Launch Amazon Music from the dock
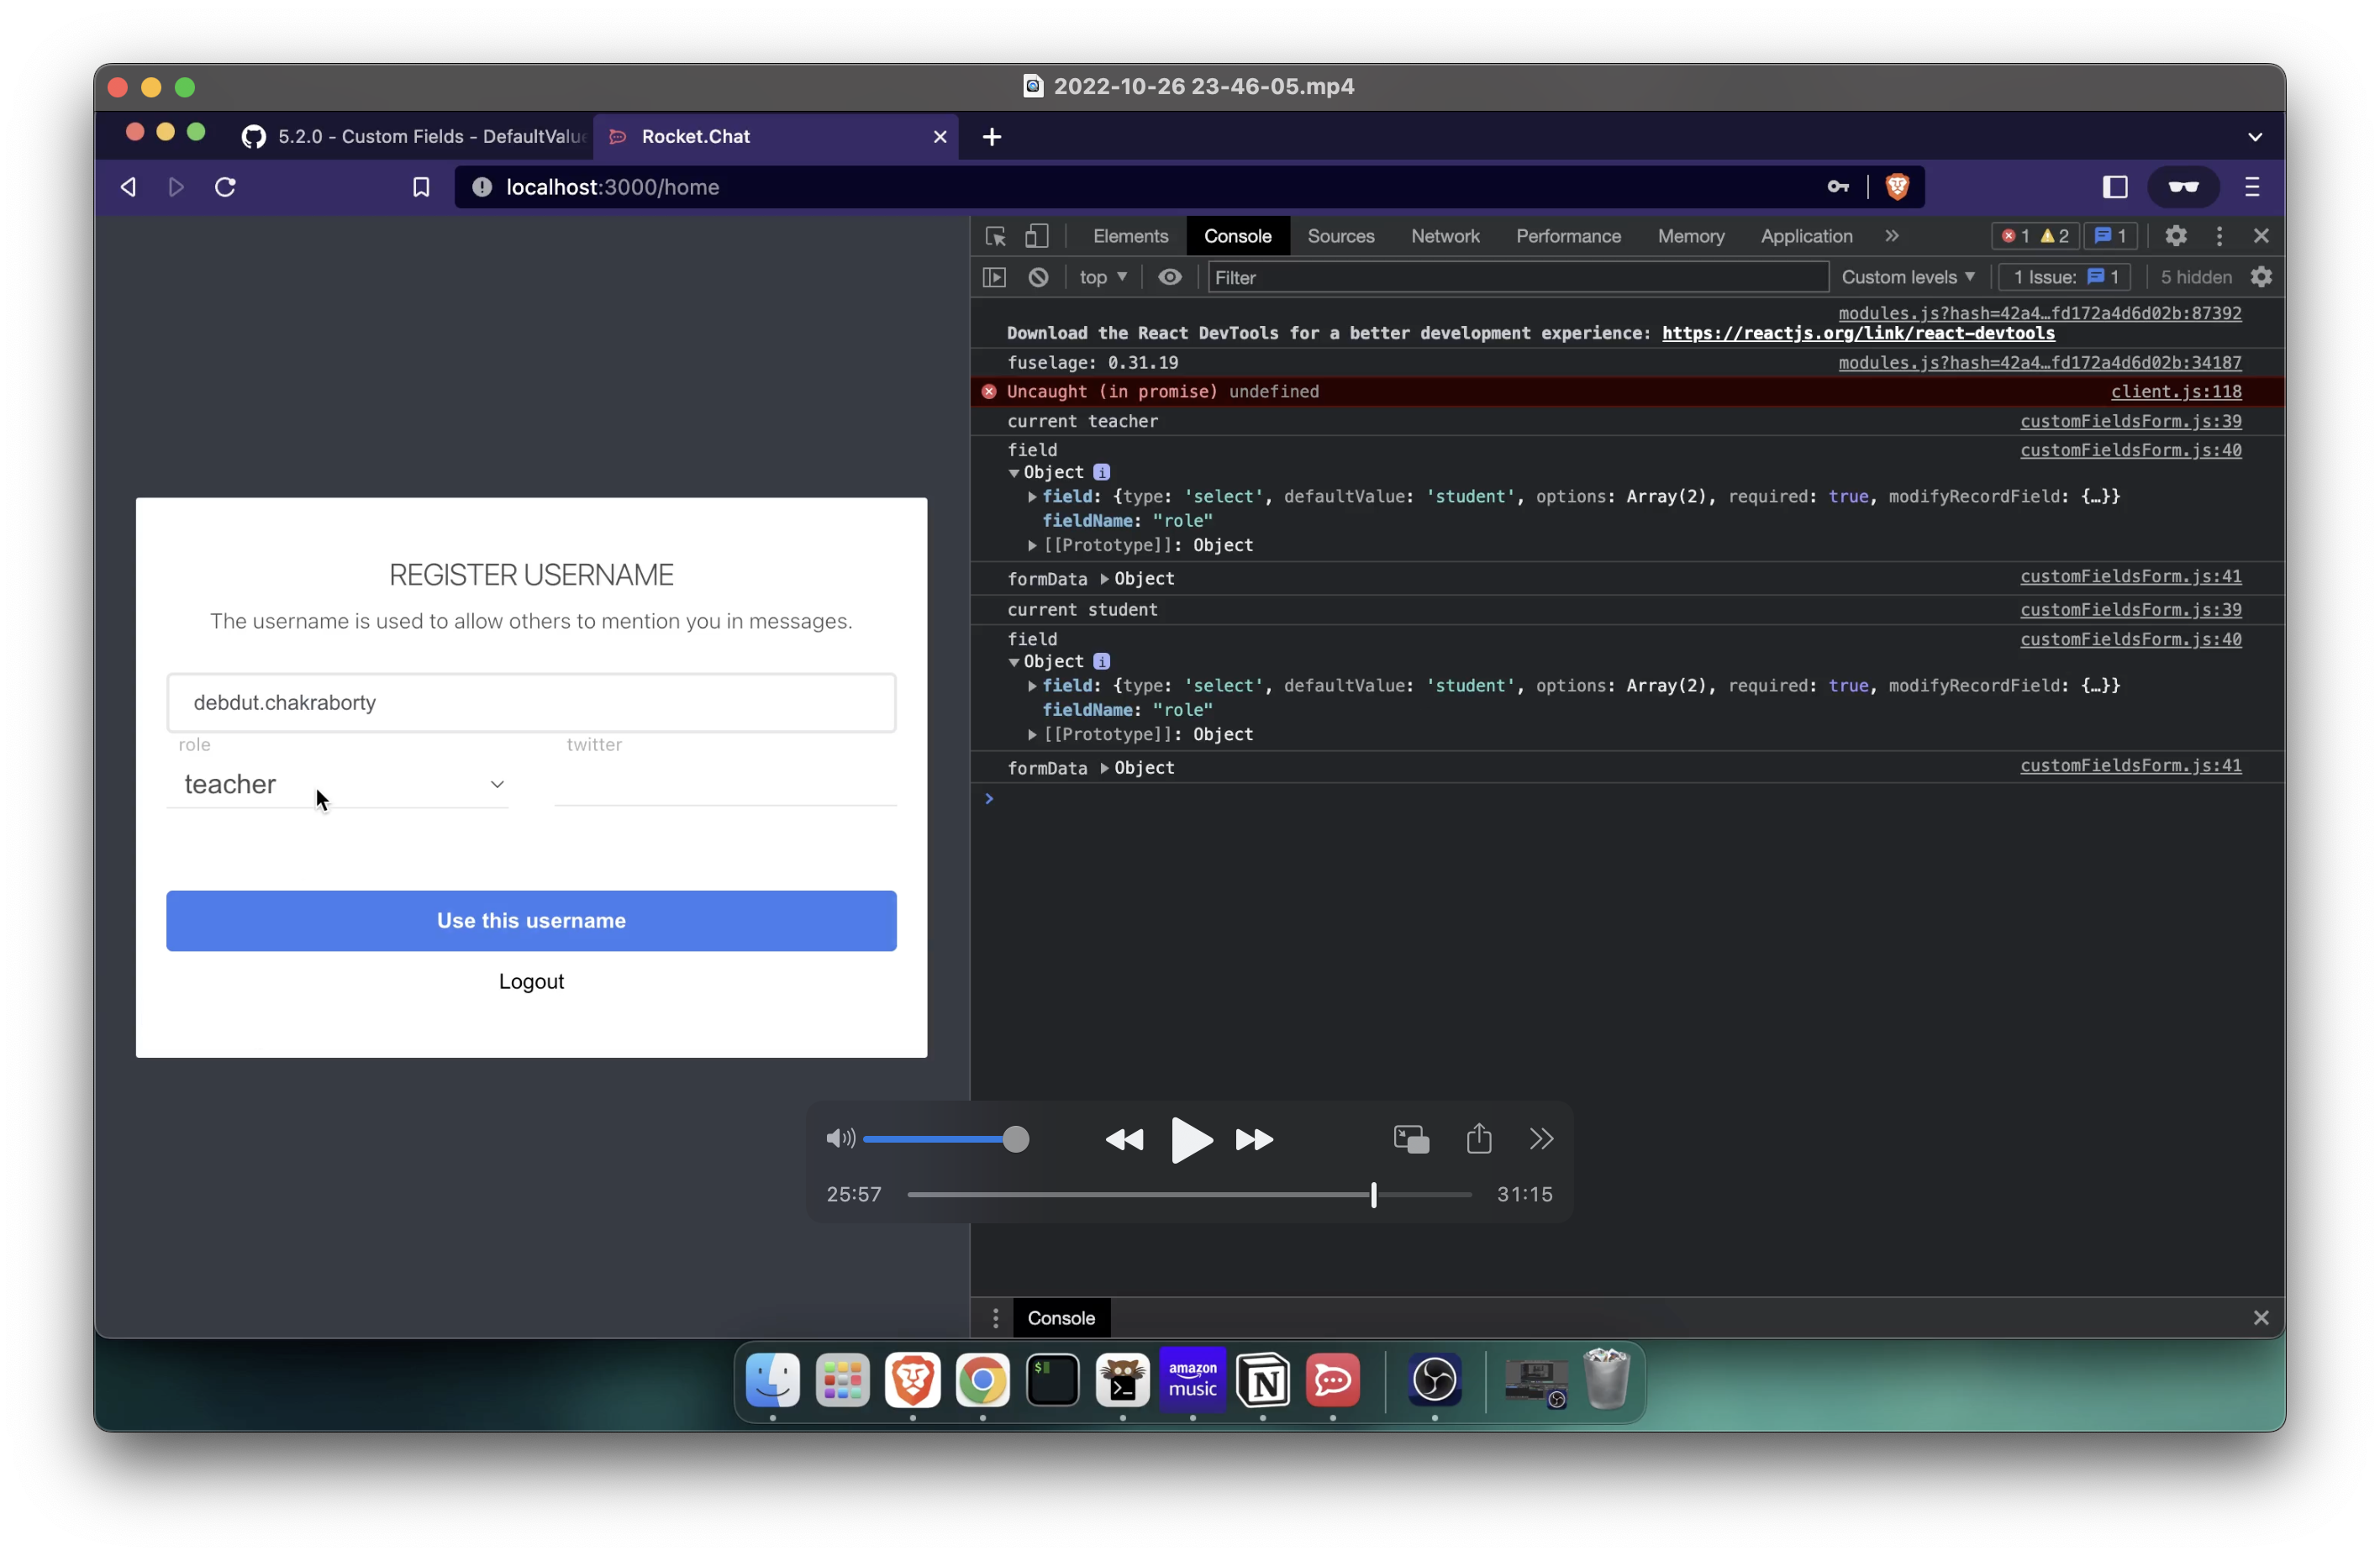The width and height of the screenshot is (2380, 1556). click(x=1192, y=1380)
